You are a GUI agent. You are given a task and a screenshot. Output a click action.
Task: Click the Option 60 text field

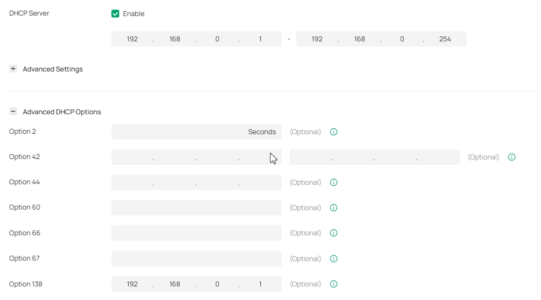click(x=196, y=208)
